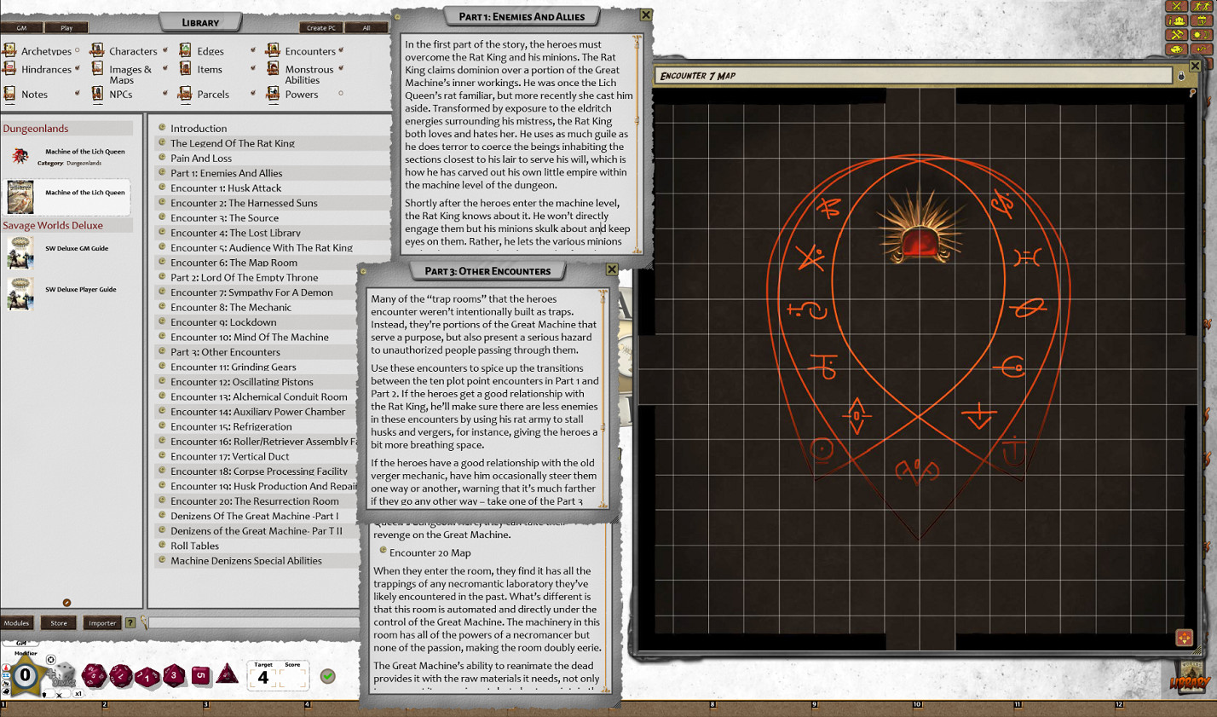Switch to the Play tab
Image resolution: width=1217 pixels, height=717 pixels.
[x=66, y=26]
